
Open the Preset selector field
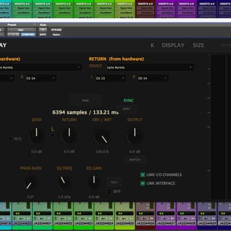click(21, 30)
